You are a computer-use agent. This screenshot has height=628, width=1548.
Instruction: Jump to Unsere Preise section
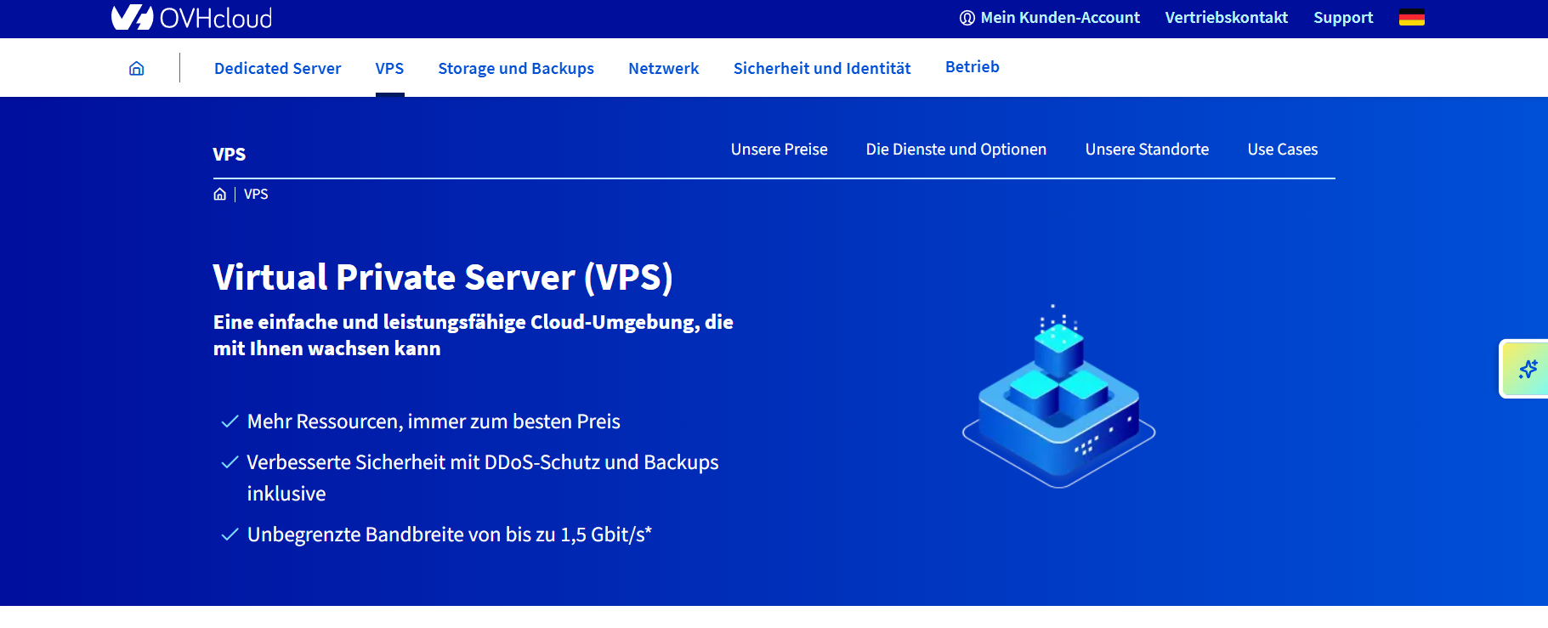(x=779, y=150)
